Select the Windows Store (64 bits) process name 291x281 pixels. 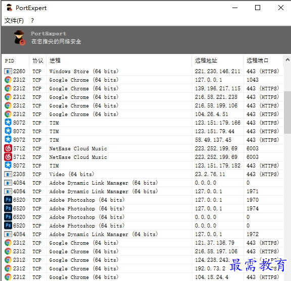pyautogui.click(x=84, y=71)
